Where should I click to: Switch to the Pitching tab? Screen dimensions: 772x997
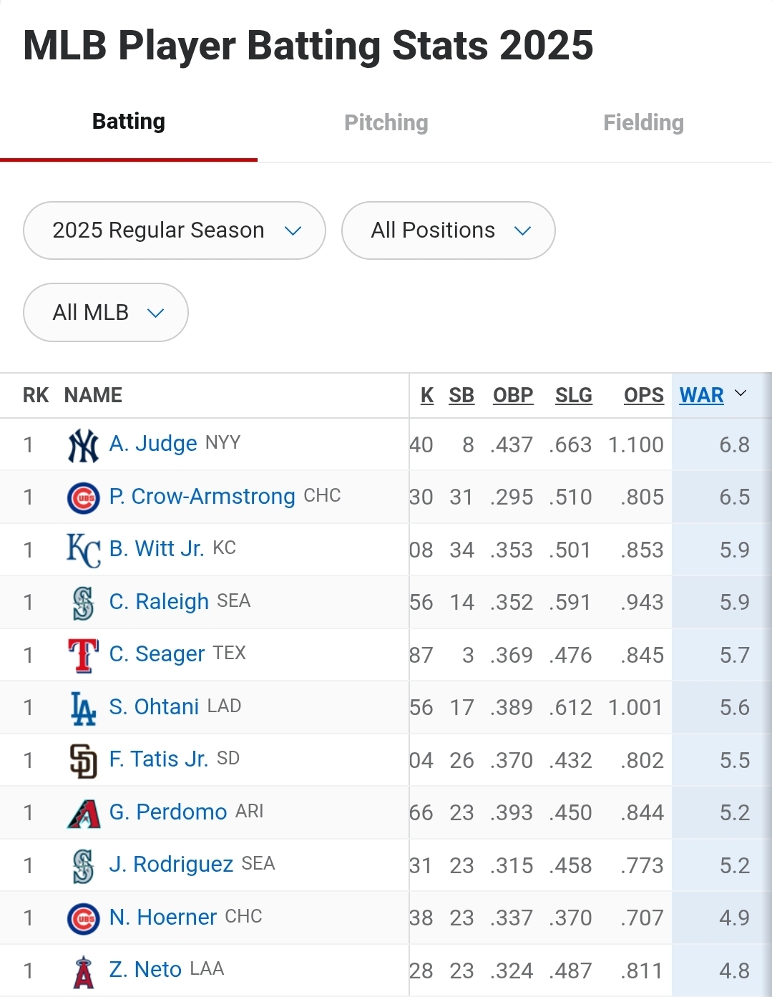(386, 122)
